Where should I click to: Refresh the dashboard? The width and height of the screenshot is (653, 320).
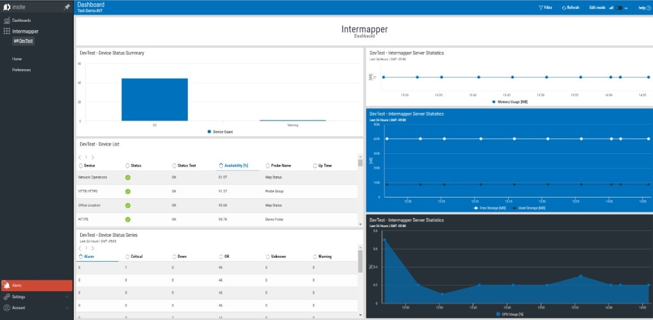[x=570, y=8]
